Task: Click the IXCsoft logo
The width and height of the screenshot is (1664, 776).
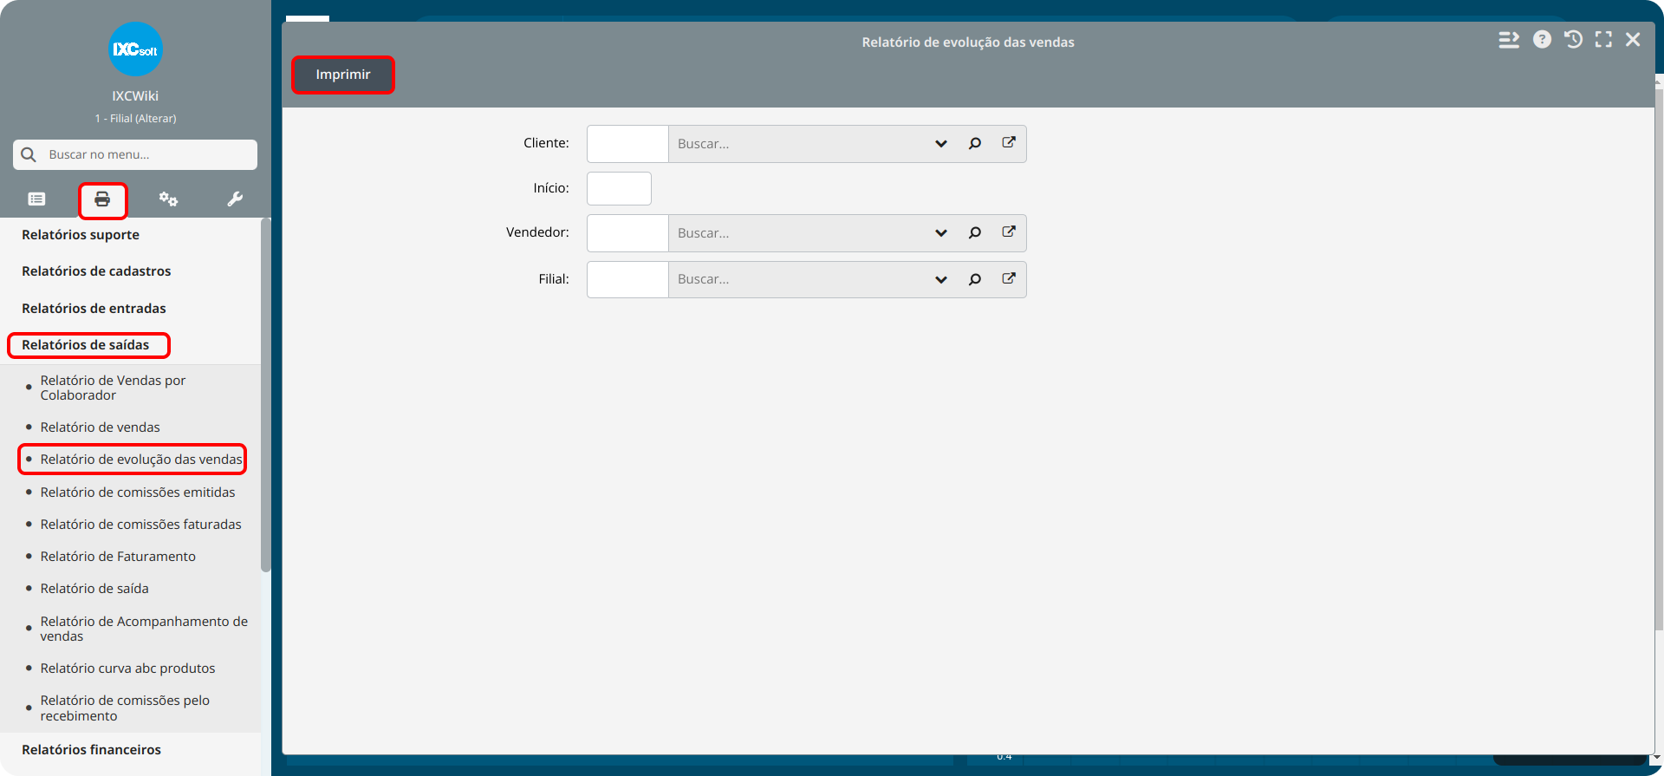Action: tap(135, 49)
